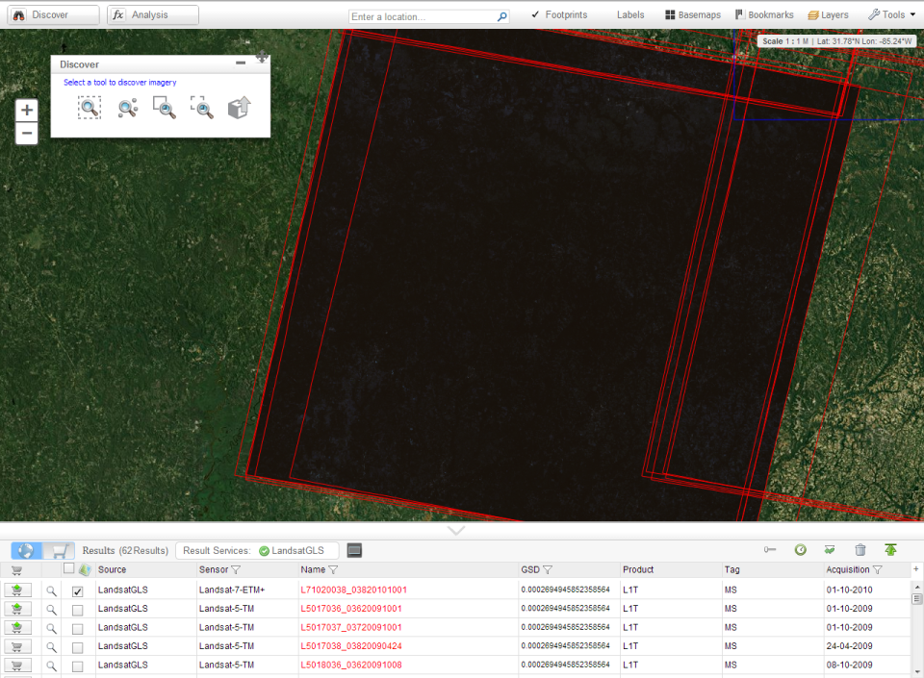Image resolution: width=924 pixels, height=678 pixels.
Task: Zoom to L5018036_03620091008 footprint
Action: (52, 666)
